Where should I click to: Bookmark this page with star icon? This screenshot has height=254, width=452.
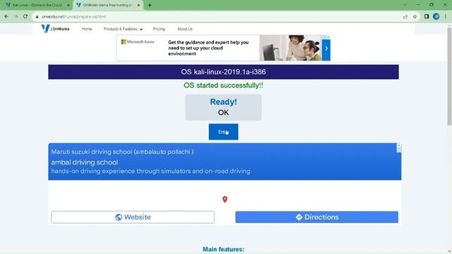coord(415,17)
